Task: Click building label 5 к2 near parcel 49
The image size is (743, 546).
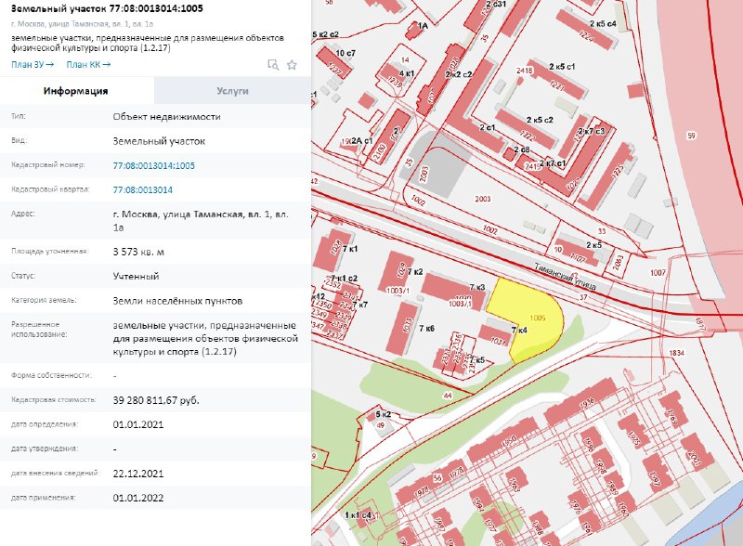Action: [x=384, y=414]
